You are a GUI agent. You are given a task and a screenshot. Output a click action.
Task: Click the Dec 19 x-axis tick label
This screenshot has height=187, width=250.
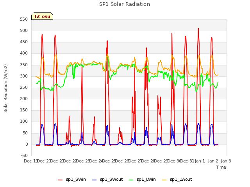click(x=30, y=161)
